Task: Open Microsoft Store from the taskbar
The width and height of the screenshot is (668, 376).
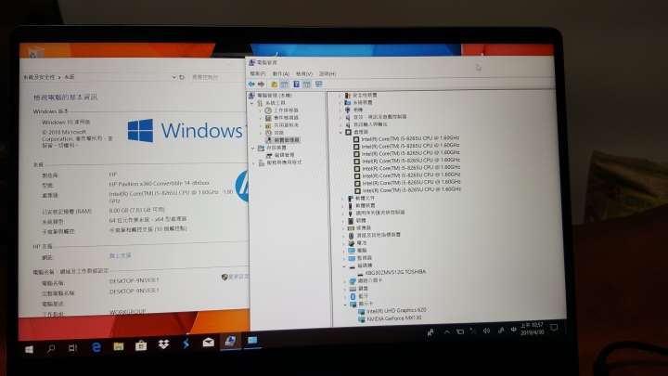Action: [141, 345]
